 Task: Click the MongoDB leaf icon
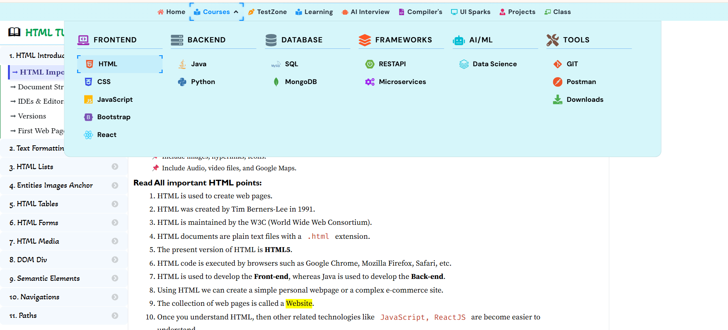(x=276, y=82)
